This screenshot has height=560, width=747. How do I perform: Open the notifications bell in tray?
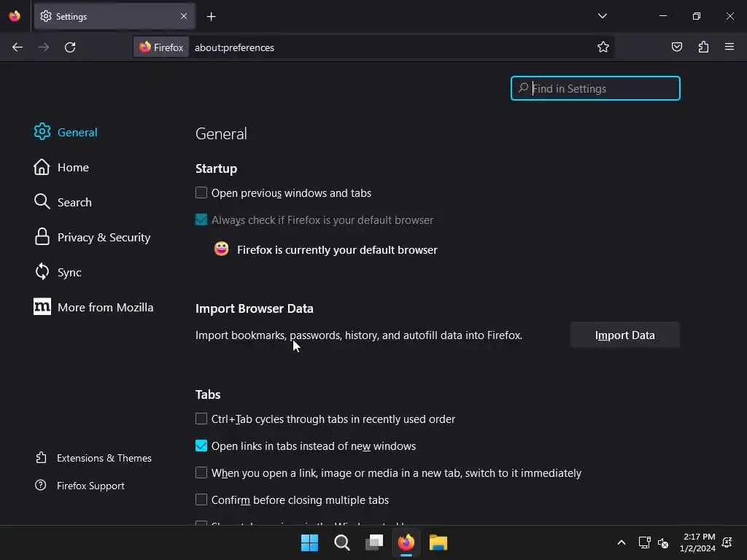[727, 542]
